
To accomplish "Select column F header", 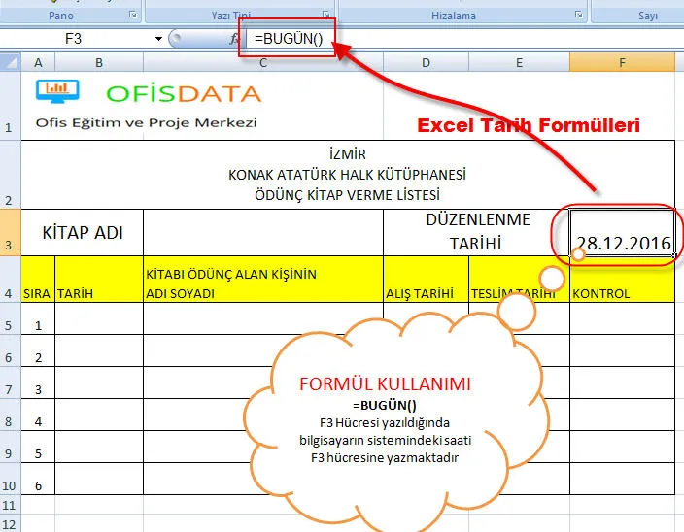I will coord(622,62).
